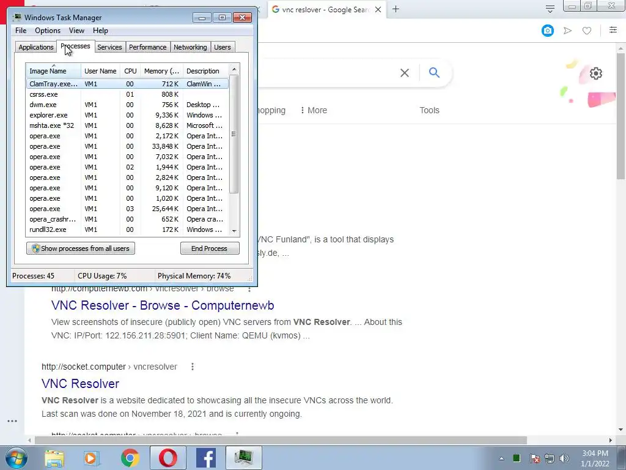Click the Opera sidebar three-dots icon
Viewport: 626px width, 470px height.
point(12,421)
